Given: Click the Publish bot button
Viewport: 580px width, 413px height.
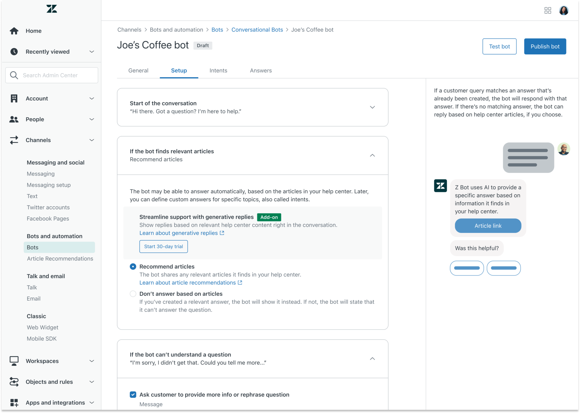Looking at the screenshot, I should click(x=545, y=46).
